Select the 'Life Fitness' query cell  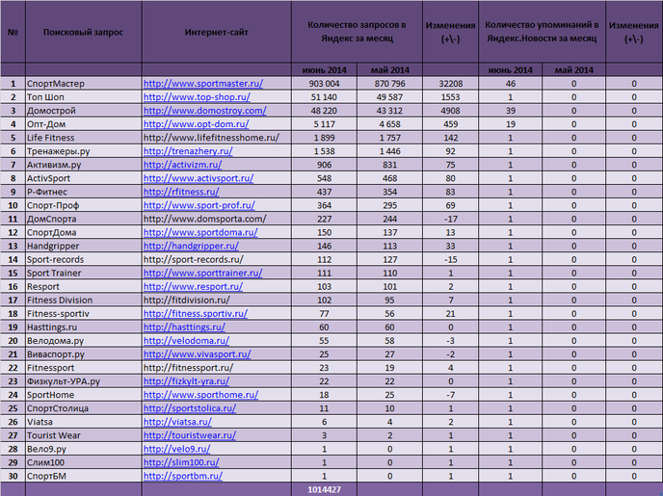click(x=83, y=138)
